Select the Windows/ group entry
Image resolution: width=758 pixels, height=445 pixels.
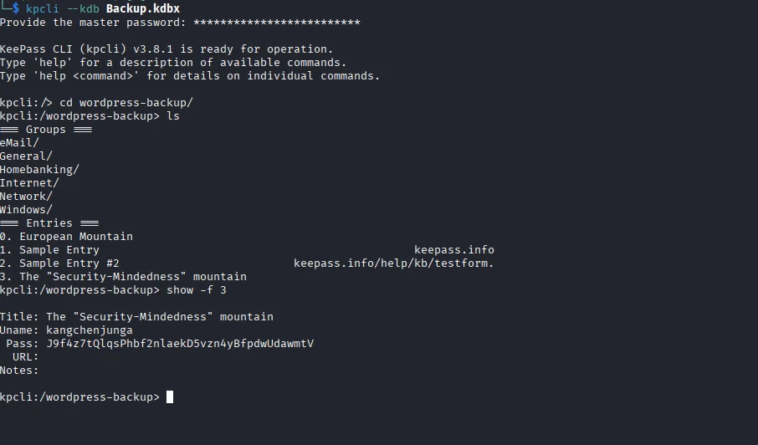tap(26, 210)
